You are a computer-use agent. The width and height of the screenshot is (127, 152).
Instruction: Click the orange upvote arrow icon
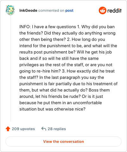(x=8, y=129)
